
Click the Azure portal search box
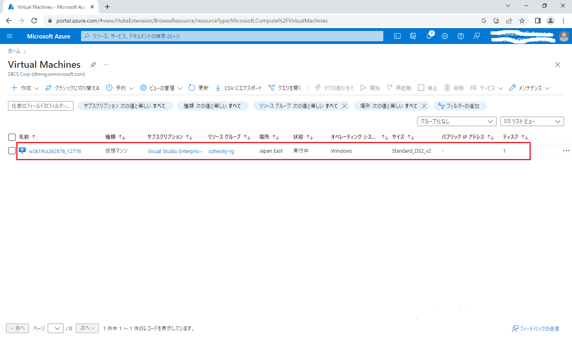click(x=232, y=36)
